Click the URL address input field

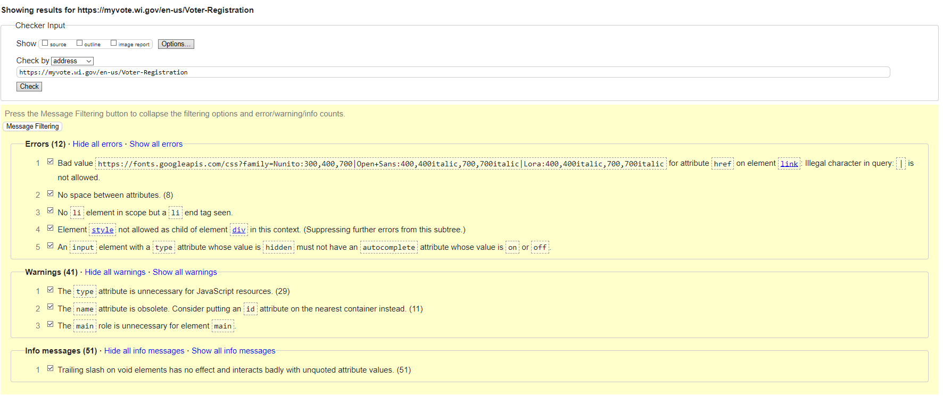click(x=453, y=72)
